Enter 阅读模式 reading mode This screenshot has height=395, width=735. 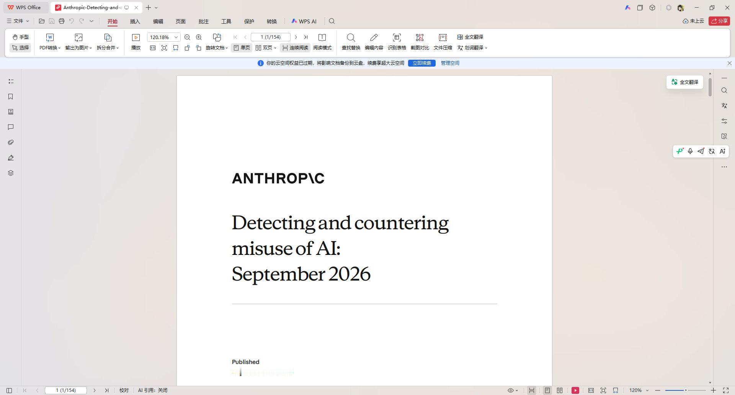322,42
